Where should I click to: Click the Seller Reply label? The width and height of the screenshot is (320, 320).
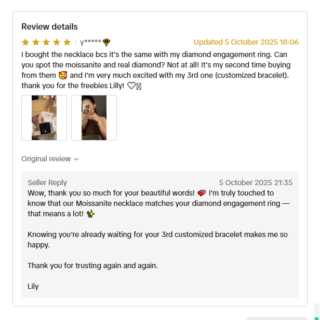(x=47, y=183)
